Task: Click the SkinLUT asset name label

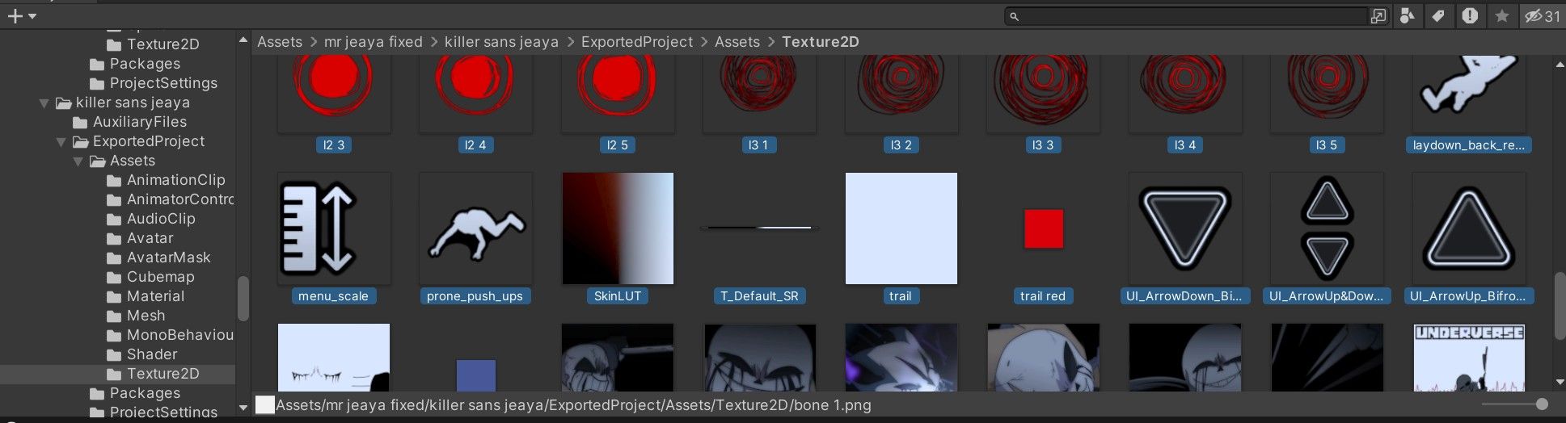Action: (618, 296)
